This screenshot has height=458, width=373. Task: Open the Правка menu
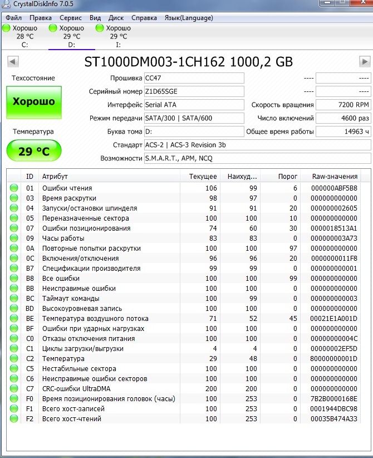(41, 18)
